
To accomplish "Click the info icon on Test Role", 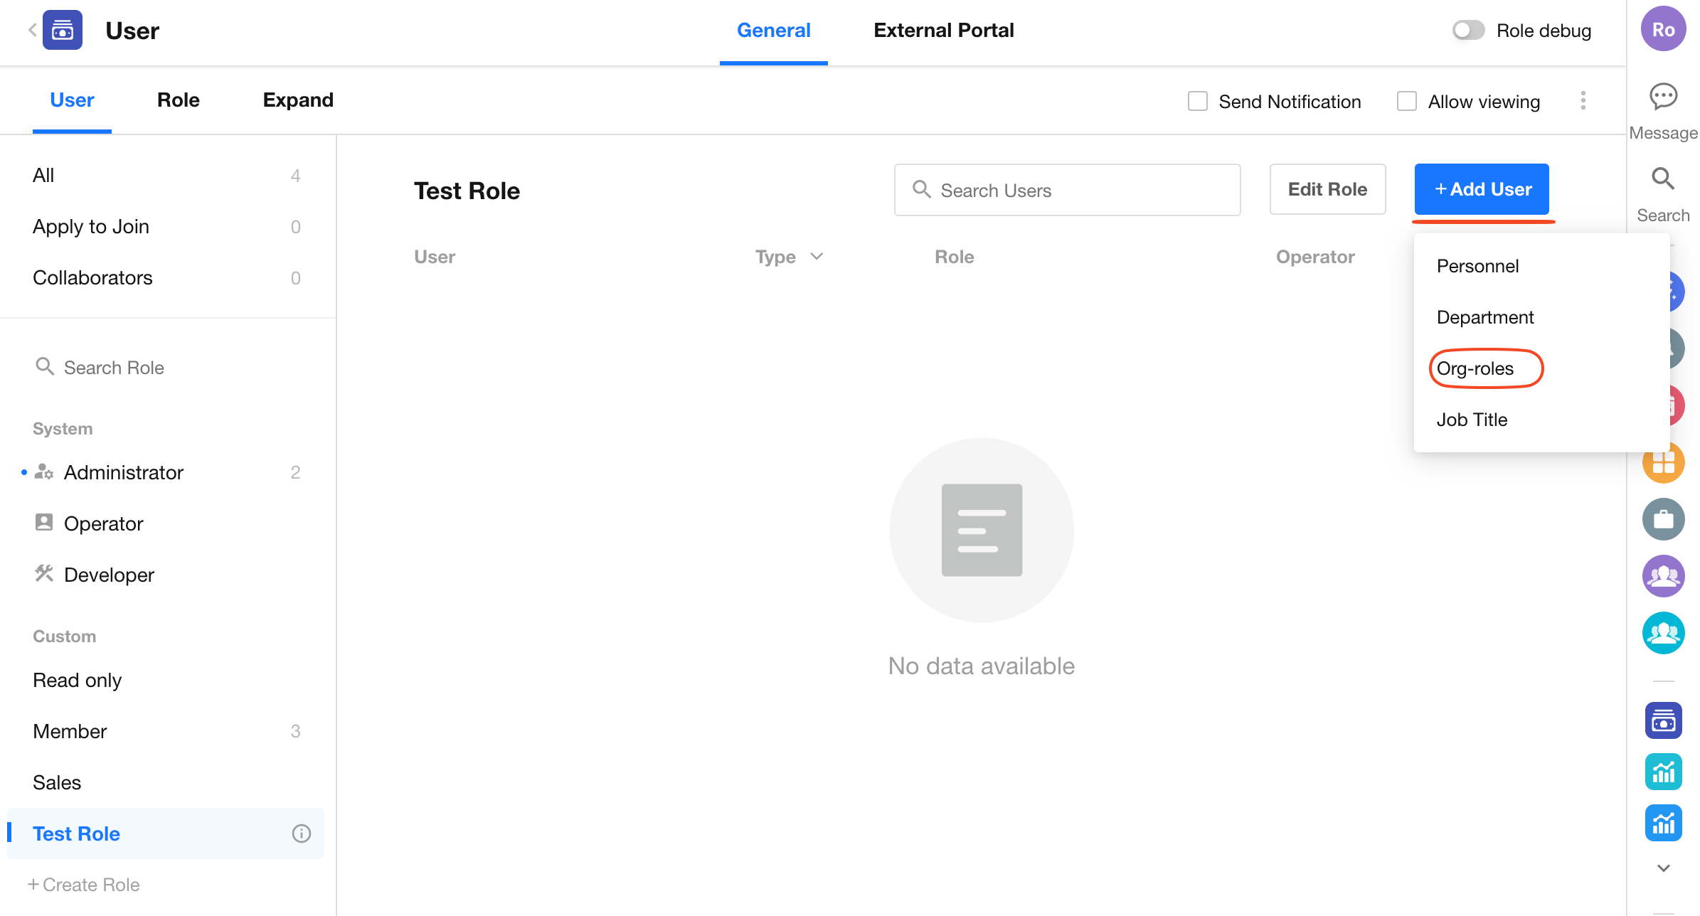I will (x=301, y=834).
